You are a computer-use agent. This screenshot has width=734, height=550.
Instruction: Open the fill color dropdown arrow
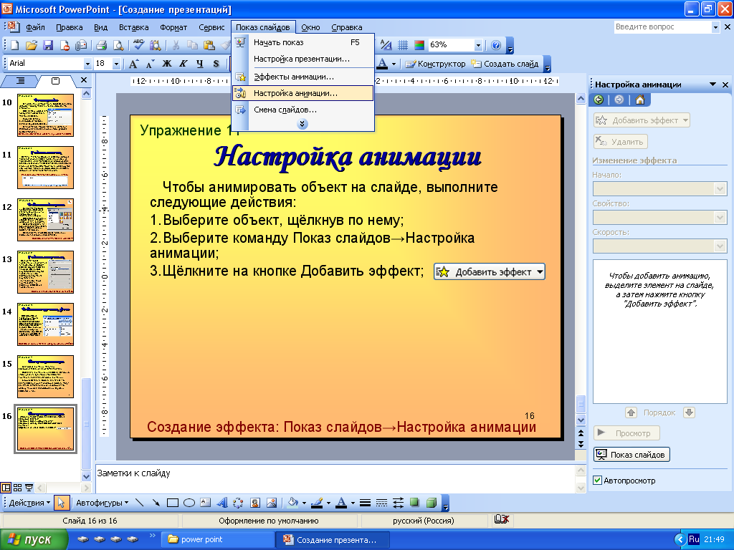click(304, 503)
